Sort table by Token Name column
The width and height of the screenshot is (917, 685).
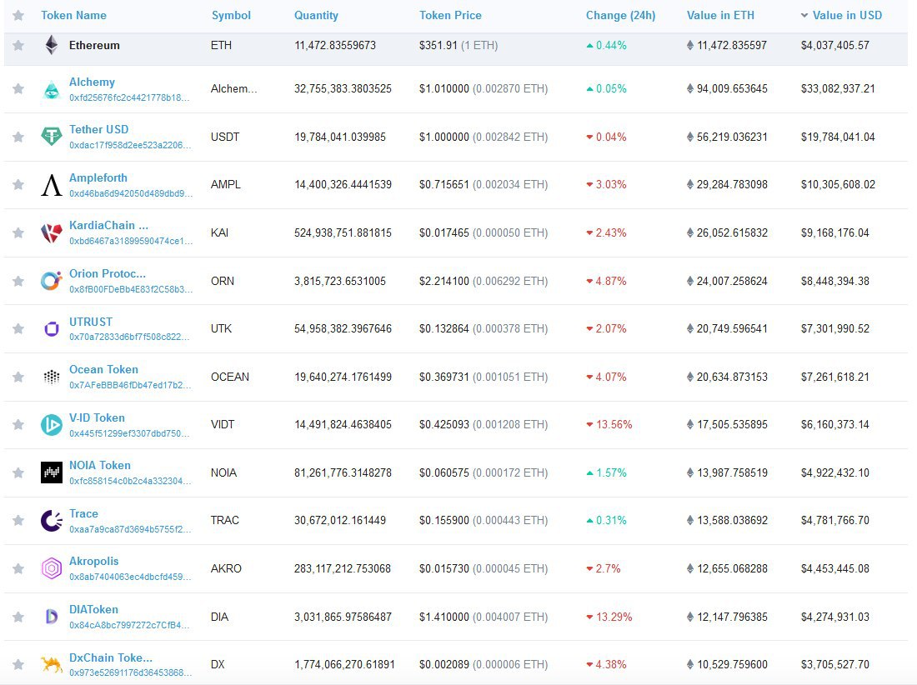(73, 15)
